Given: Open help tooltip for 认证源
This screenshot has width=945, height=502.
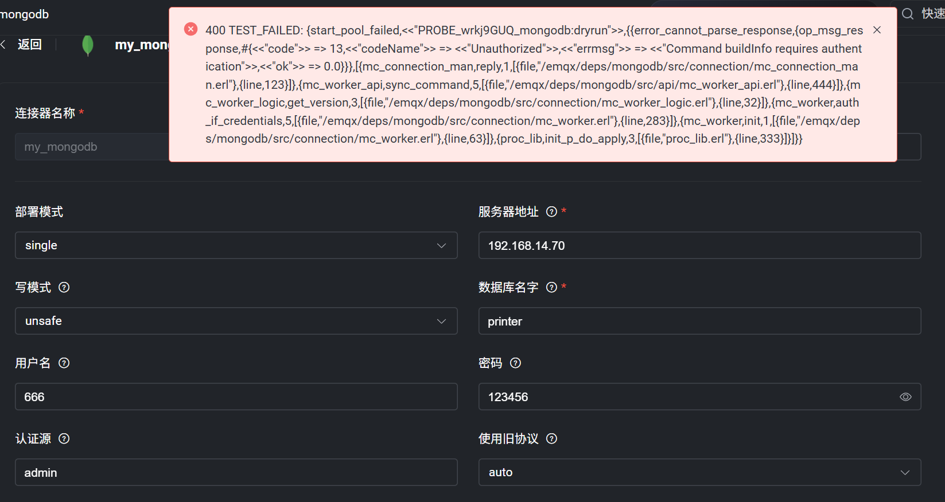Looking at the screenshot, I should pos(64,438).
